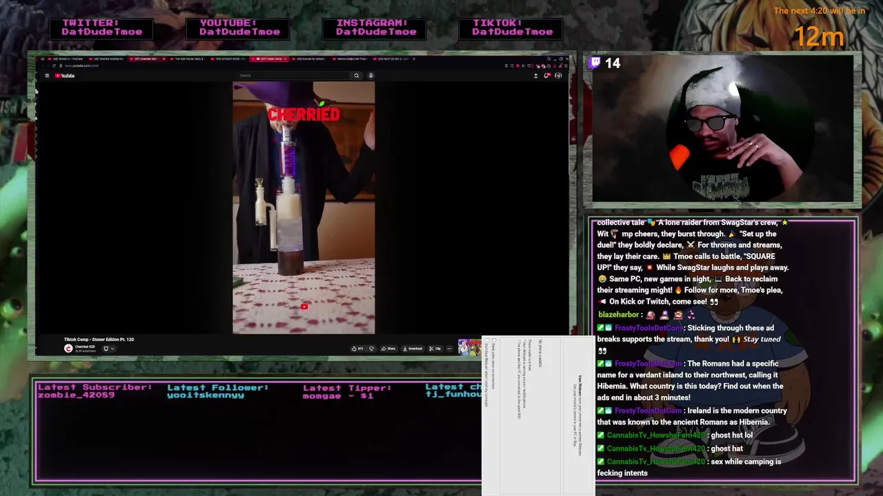The height and width of the screenshot is (496, 883).
Task: Focus the YouTube search field
Action: pyautogui.click(x=293, y=76)
